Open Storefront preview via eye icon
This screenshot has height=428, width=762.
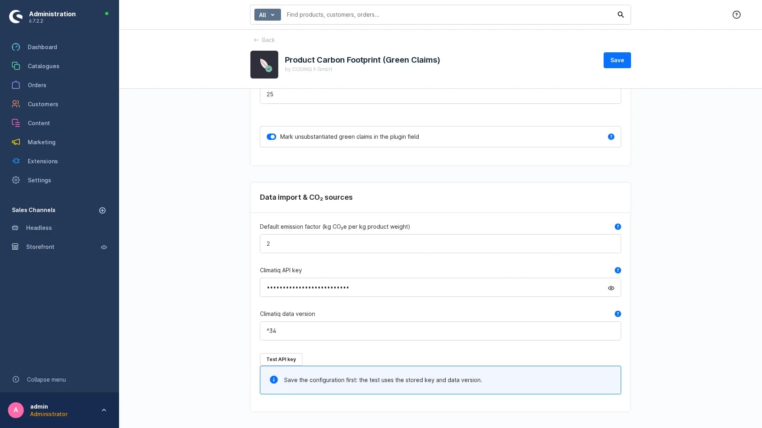click(x=104, y=247)
